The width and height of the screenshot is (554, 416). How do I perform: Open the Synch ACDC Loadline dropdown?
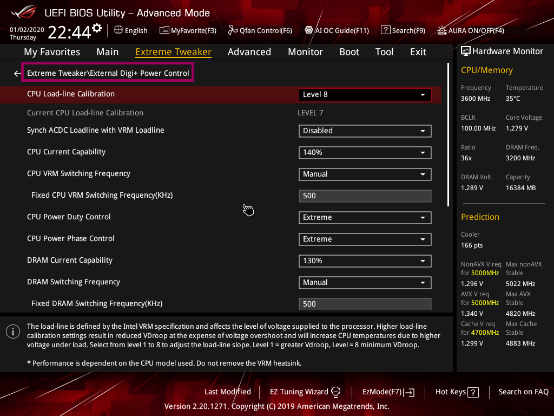pyautogui.click(x=365, y=131)
